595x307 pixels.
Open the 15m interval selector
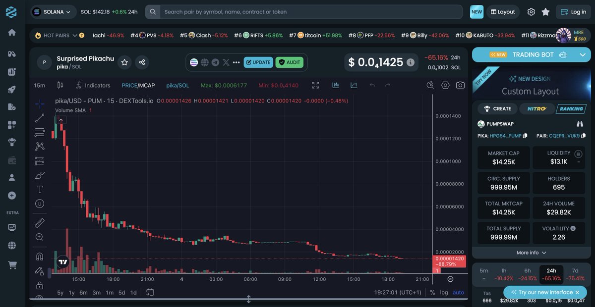click(39, 85)
